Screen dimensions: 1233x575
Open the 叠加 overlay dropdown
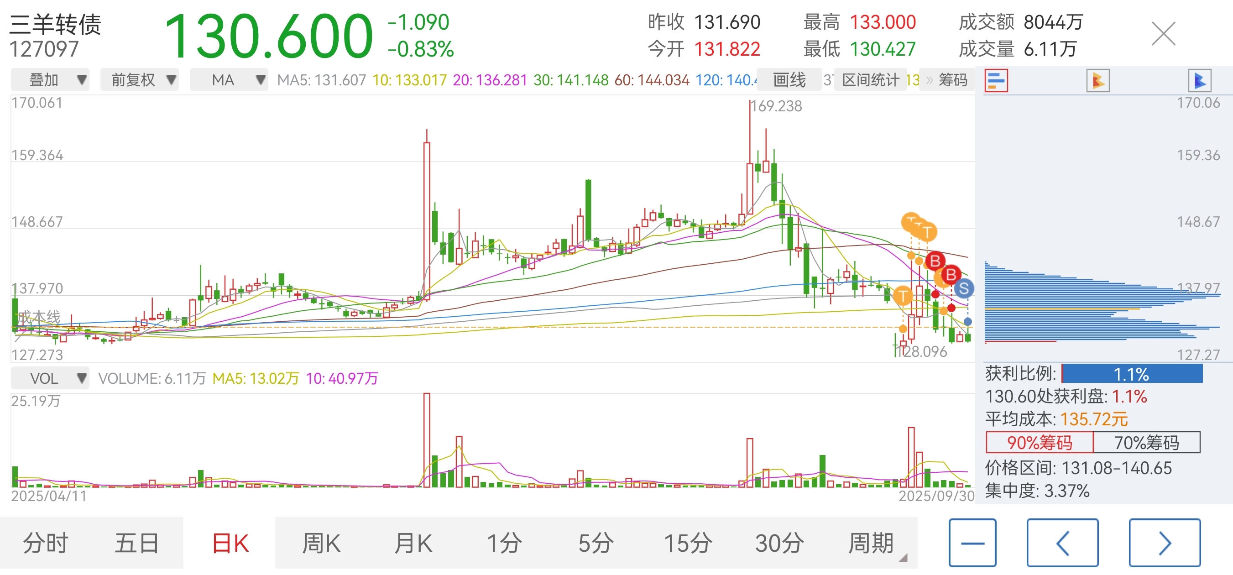tap(50, 79)
